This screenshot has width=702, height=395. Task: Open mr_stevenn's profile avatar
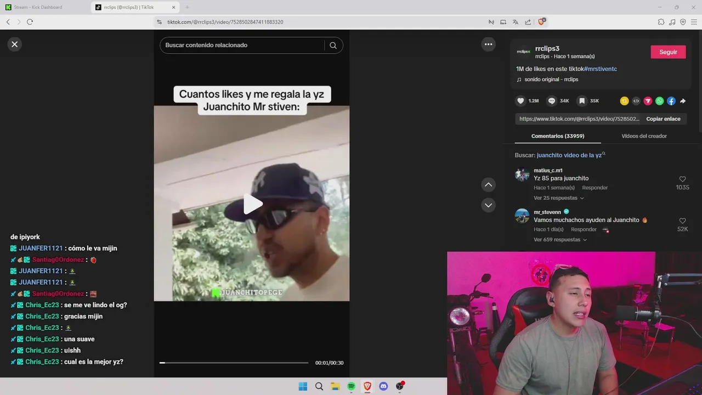click(x=522, y=216)
